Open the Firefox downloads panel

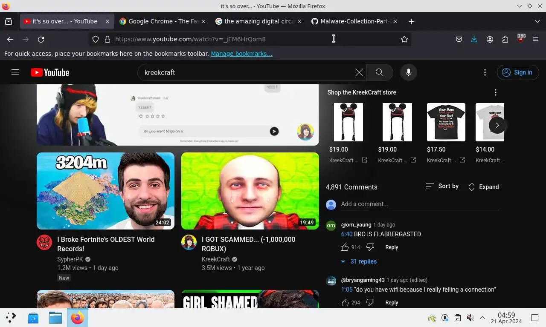(x=474, y=39)
